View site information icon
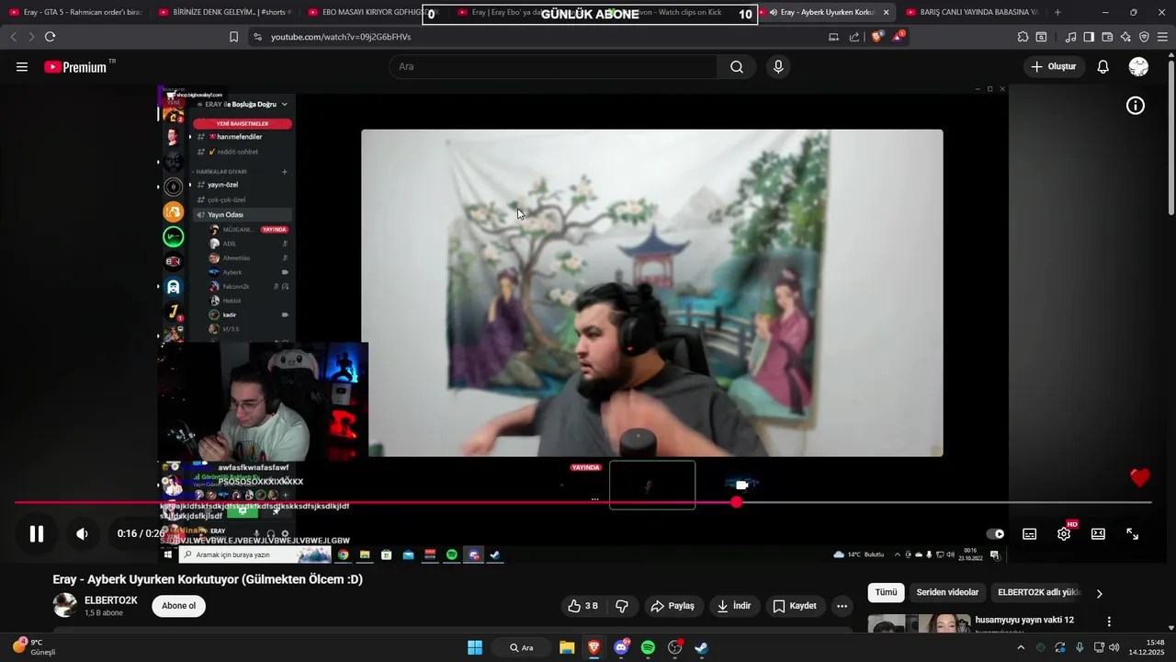 tap(257, 37)
